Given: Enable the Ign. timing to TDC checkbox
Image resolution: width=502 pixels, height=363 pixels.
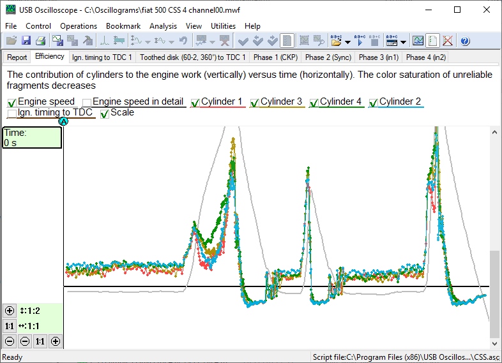Looking at the screenshot, I should [x=12, y=114].
